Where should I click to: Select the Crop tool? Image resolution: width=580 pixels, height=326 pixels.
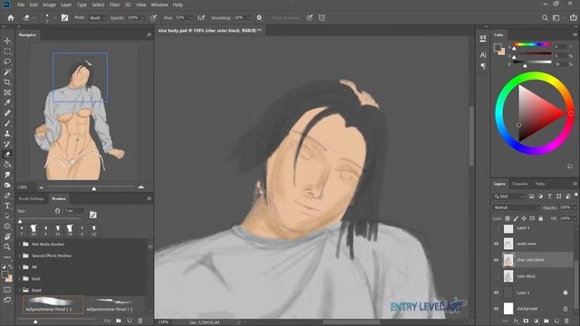click(x=7, y=82)
